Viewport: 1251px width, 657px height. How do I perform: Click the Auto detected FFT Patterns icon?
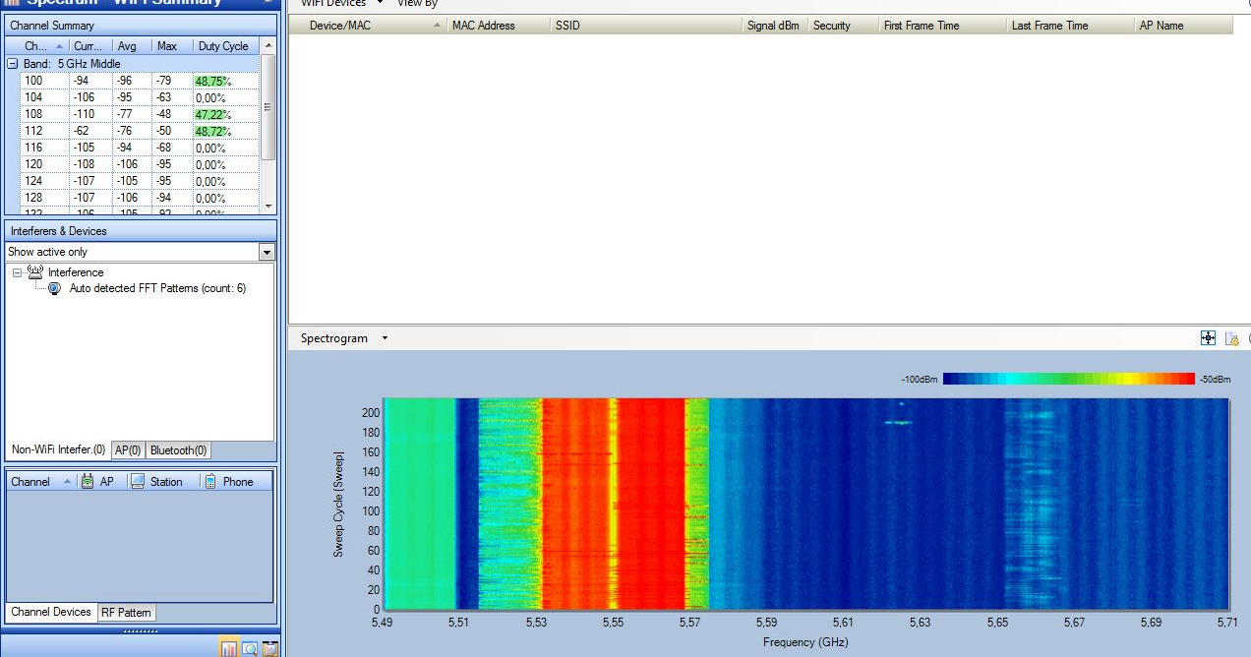tap(55, 289)
